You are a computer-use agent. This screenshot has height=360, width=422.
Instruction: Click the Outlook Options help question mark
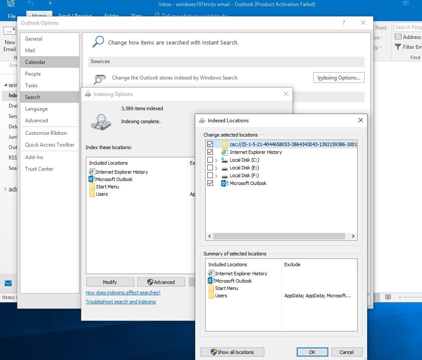point(344,22)
